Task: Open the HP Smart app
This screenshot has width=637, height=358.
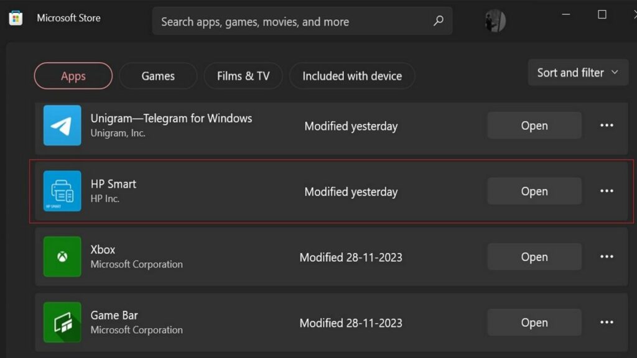Action: 534,191
